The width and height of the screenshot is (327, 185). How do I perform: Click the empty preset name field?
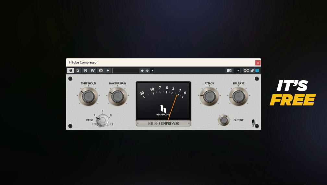point(126,70)
